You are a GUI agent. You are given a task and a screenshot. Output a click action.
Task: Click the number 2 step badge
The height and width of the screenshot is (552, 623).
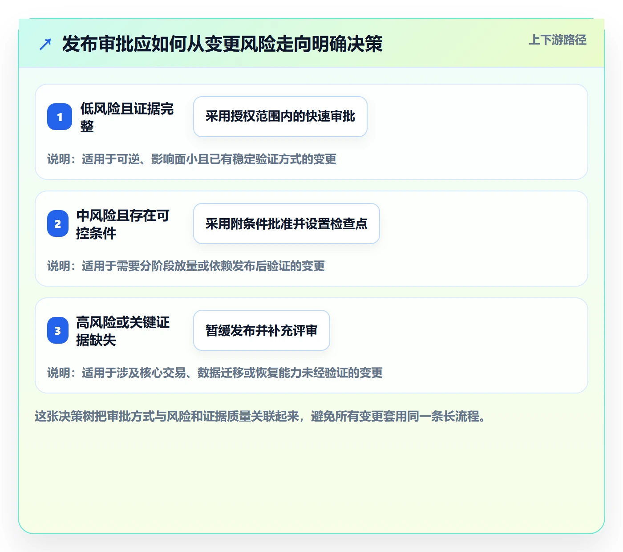(58, 223)
